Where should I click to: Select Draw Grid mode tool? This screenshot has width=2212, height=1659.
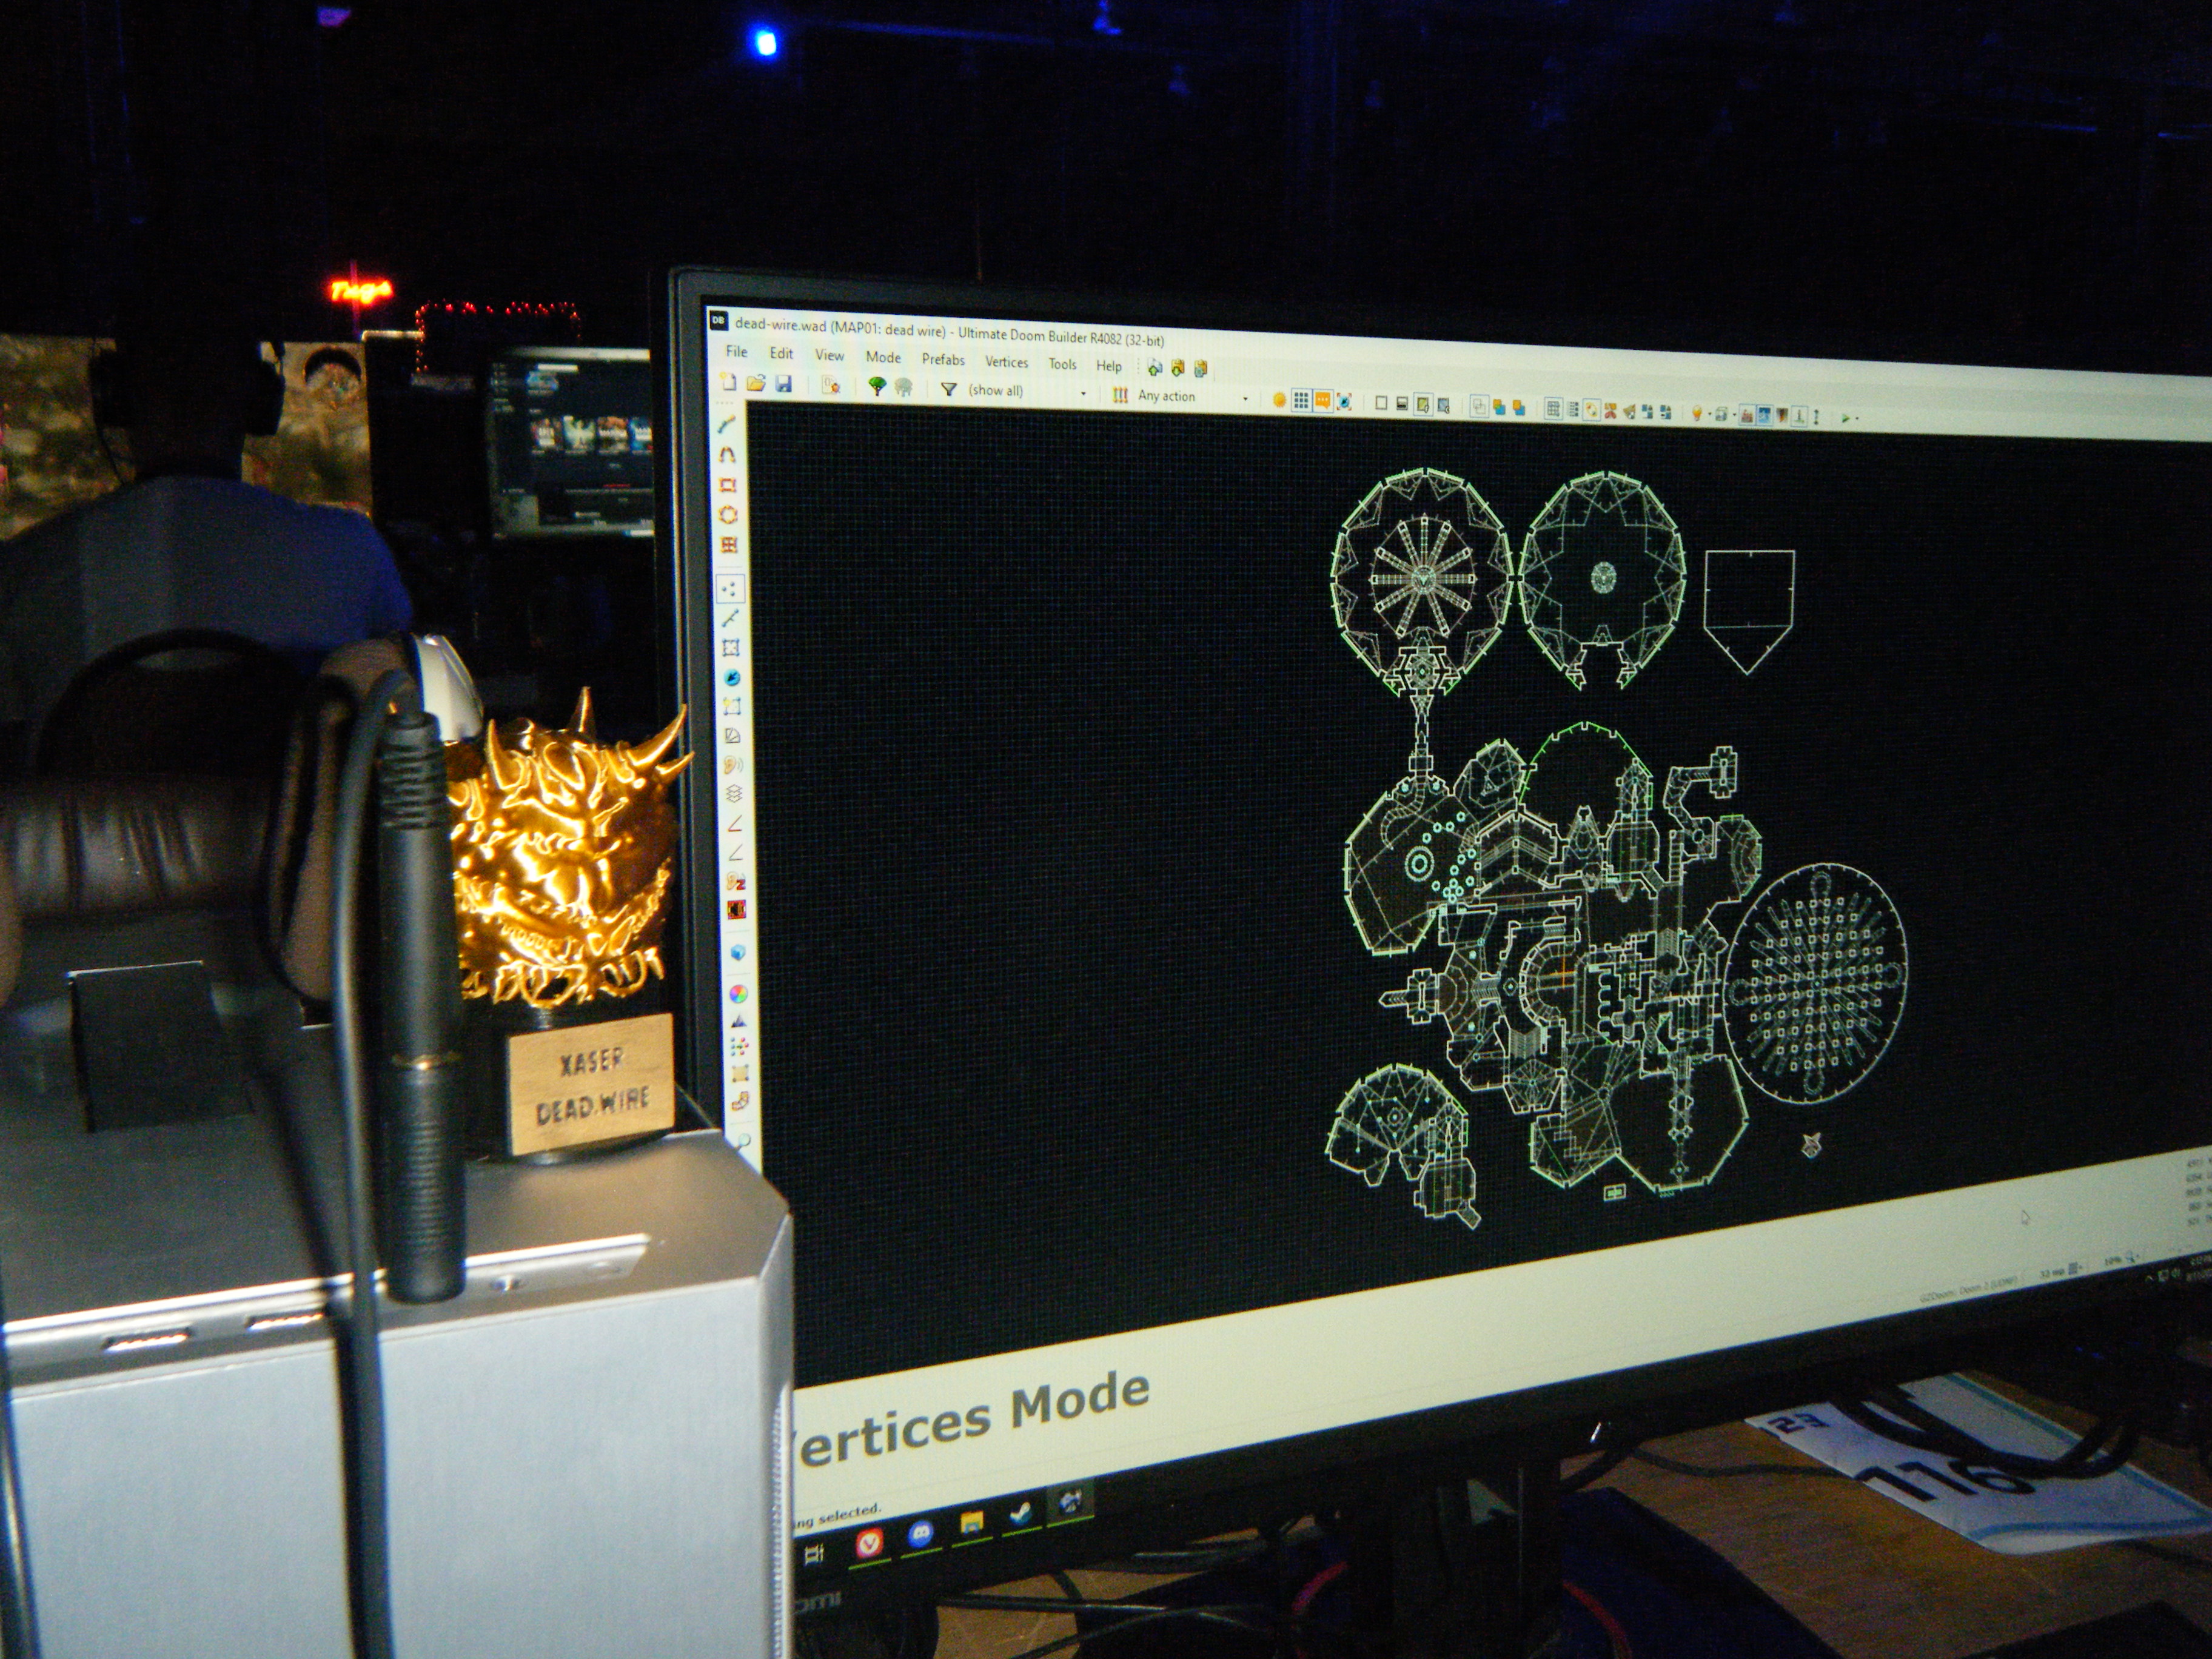coord(728,544)
